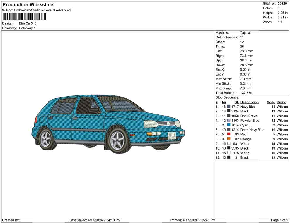Image resolution: width=290 pixels, height=223 pixels.
Task: Choose the Orange thread color swatch
Action: pyautogui.click(x=229, y=139)
